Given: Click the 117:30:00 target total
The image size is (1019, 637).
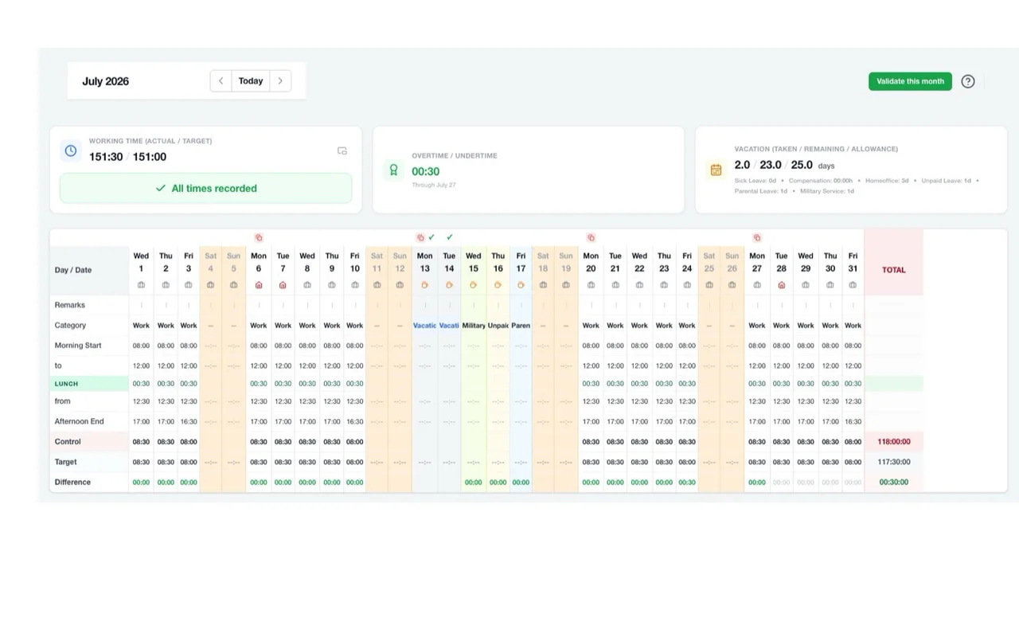Looking at the screenshot, I should pyautogui.click(x=894, y=462).
